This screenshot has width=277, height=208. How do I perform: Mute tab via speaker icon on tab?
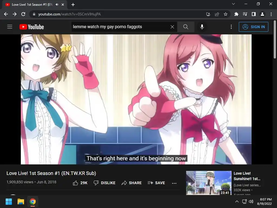[x=57, y=5]
